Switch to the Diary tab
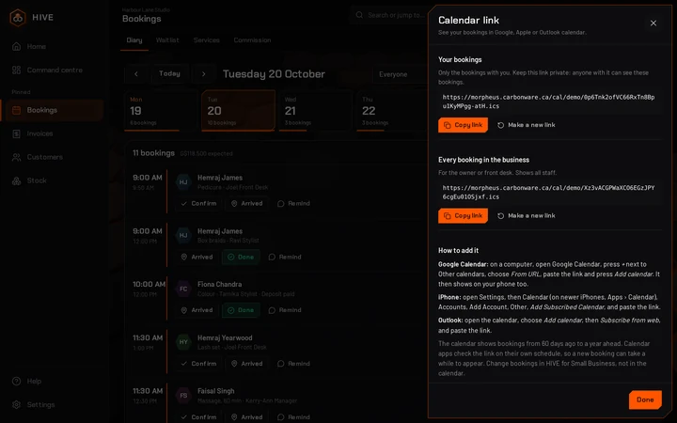Screen dimensions: 677x423 pyautogui.click(x=134, y=40)
